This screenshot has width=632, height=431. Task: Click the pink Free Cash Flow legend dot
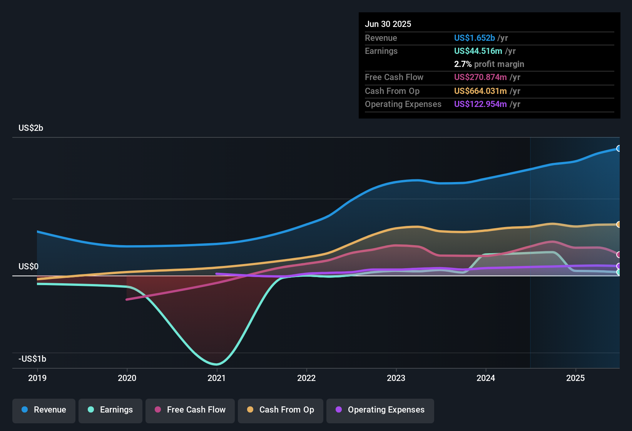(x=158, y=409)
